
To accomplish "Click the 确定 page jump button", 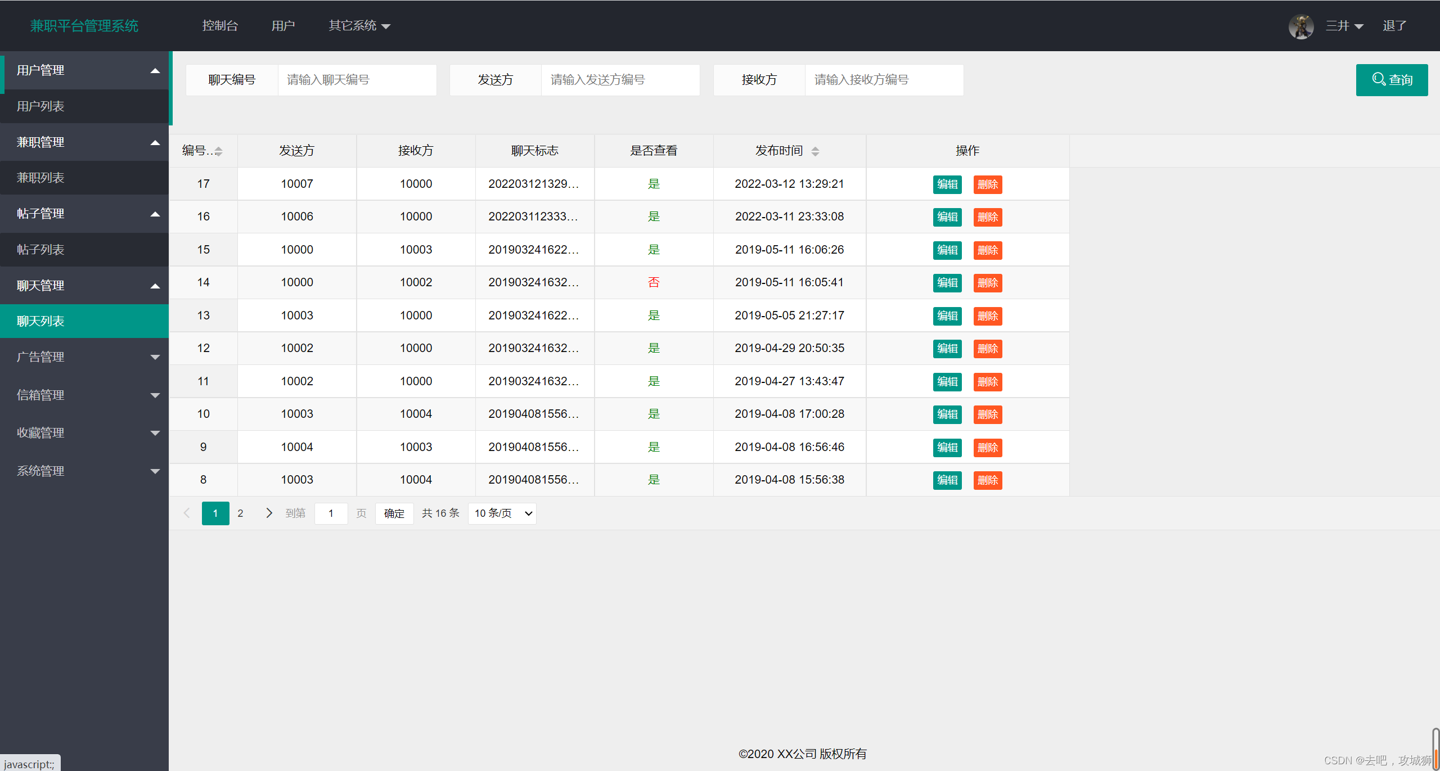I will [394, 513].
